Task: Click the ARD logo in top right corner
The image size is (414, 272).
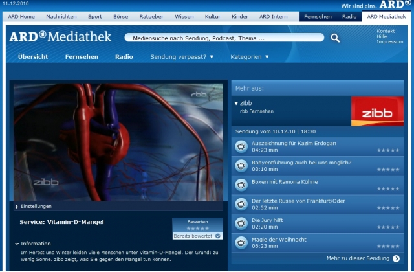Action: [395, 5]
